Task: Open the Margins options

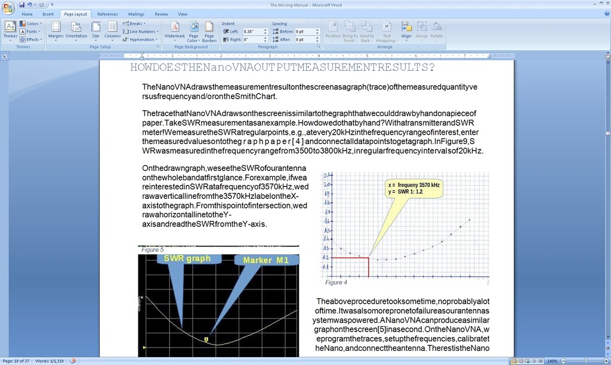Action: (x=55, y=31)
